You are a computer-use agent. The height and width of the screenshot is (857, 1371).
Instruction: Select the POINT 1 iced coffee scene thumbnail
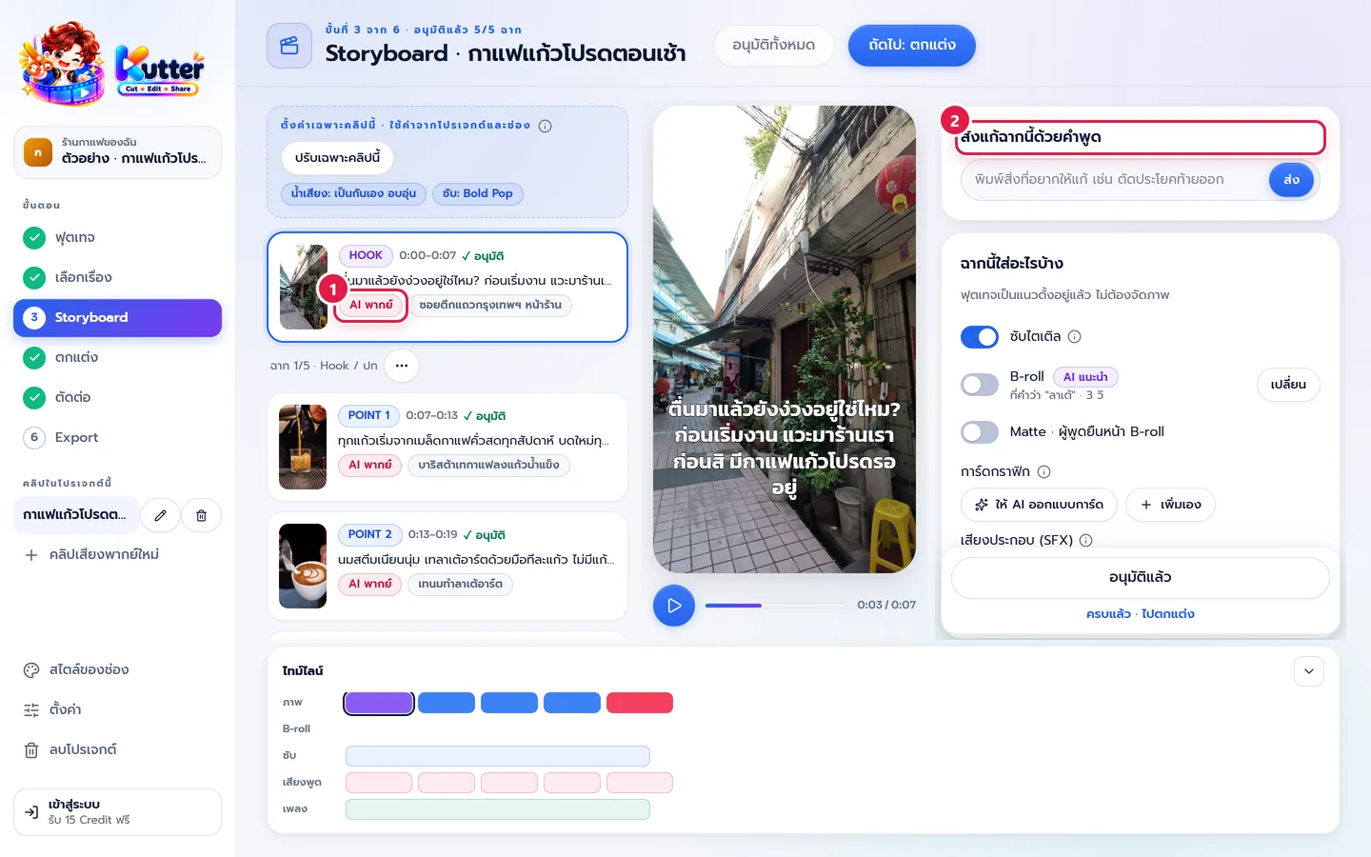tap(303, 447)
